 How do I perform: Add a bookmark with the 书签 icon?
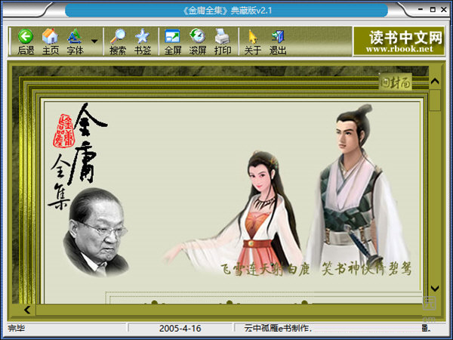143,42
